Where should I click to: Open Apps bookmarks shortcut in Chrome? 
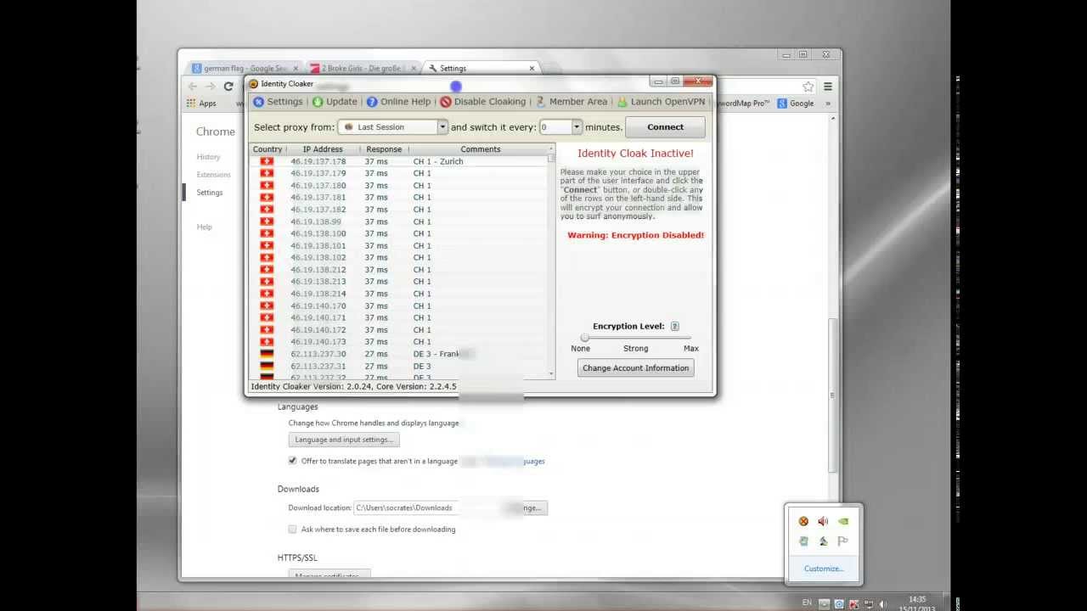coord(201,104)
